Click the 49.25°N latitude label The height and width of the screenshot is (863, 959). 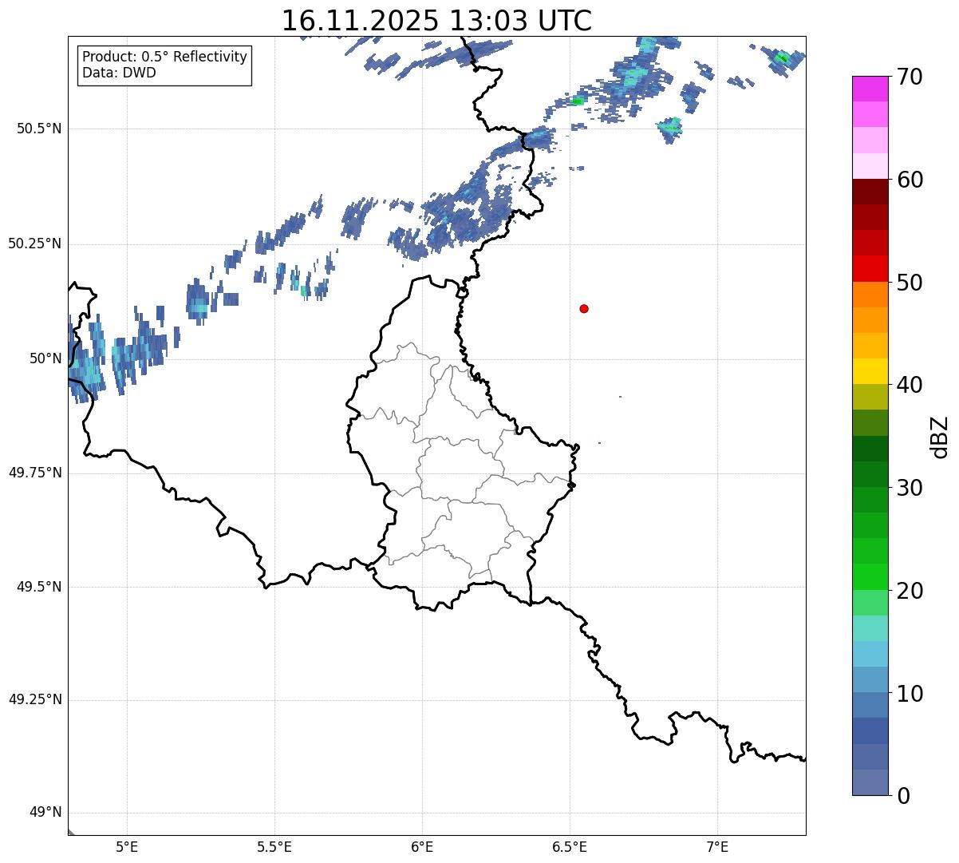pos(34,700)
